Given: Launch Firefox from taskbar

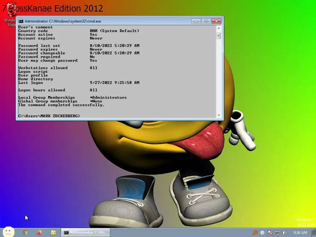Looking at the screenshot, I should tap(39, 233).
